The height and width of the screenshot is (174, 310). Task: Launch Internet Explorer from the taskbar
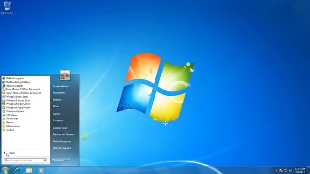(17, 170)
